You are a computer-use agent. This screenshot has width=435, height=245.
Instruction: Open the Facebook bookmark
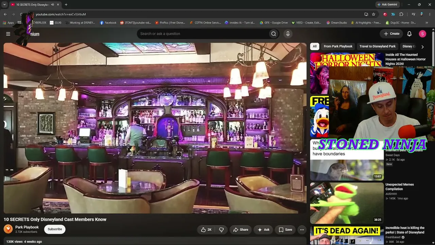click(108, 23)
